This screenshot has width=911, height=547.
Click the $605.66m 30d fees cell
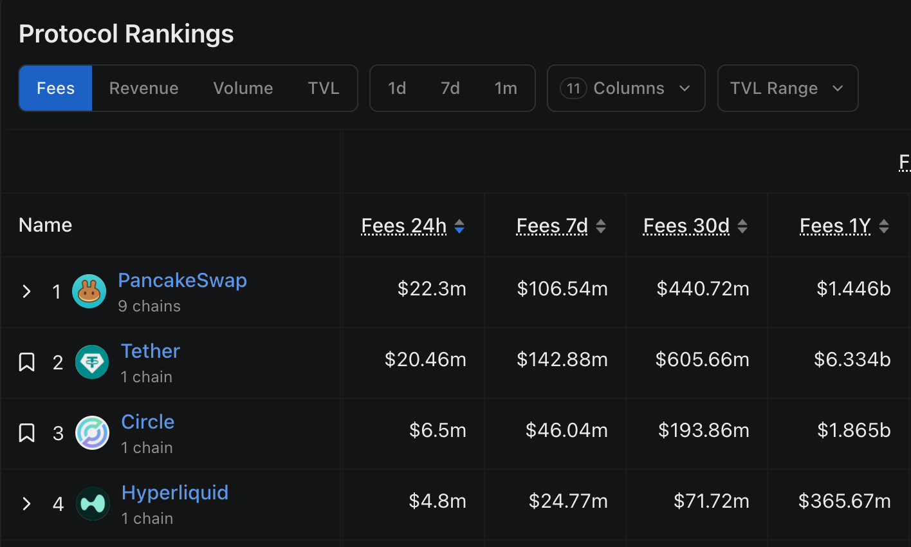[703, 360]
